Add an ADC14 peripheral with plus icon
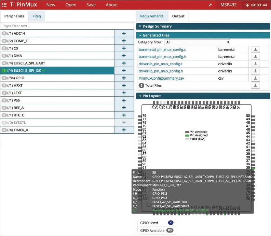 pos(124,33)
